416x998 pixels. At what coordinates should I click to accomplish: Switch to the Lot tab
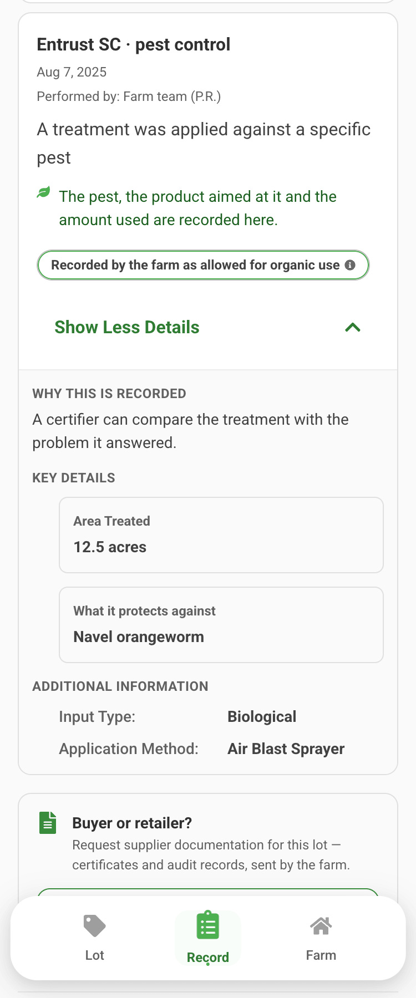coord(94,938)
